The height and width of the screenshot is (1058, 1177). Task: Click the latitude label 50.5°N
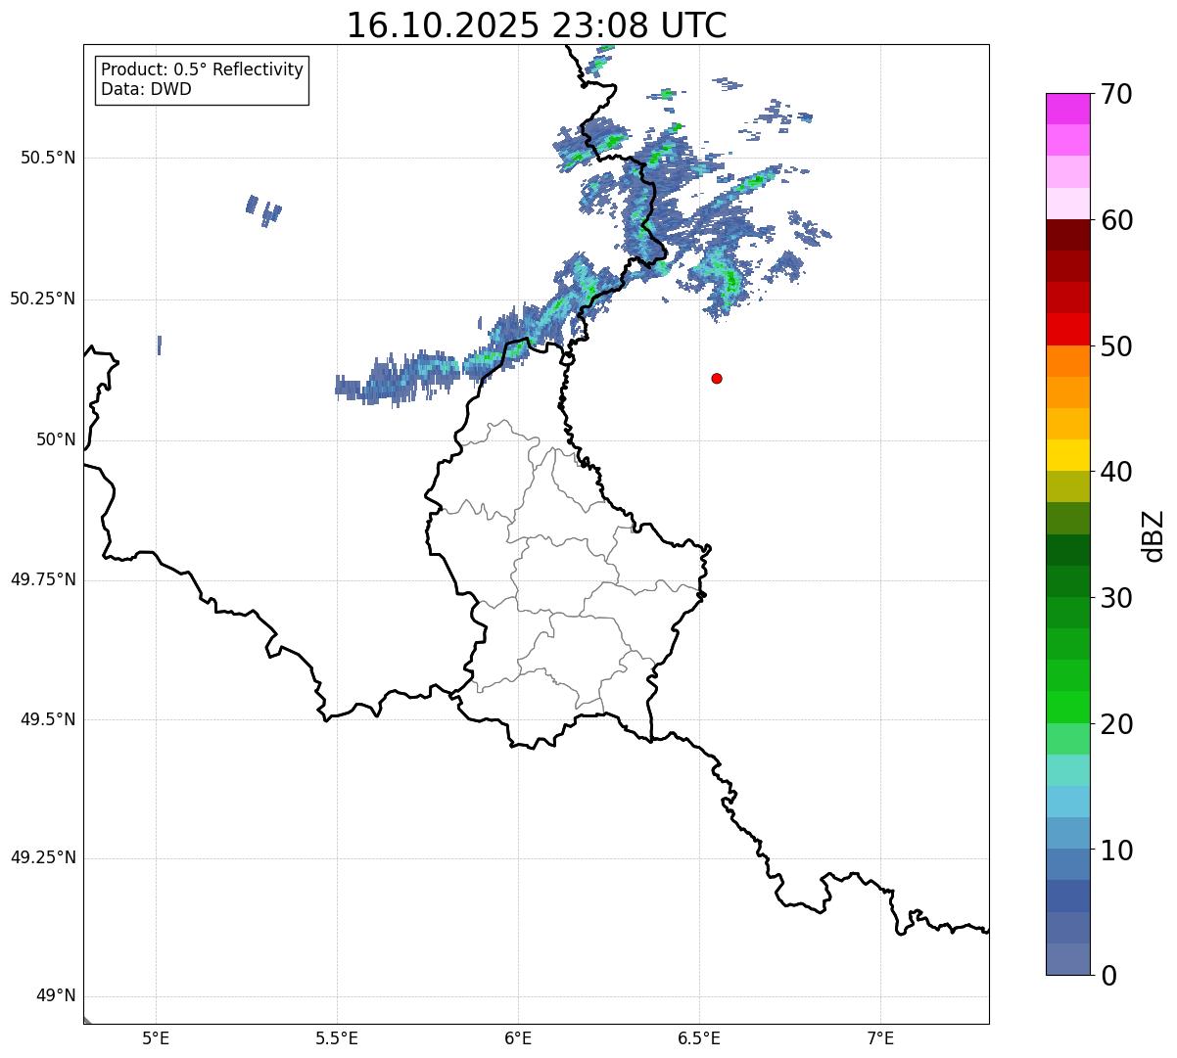tap(48, 158)
